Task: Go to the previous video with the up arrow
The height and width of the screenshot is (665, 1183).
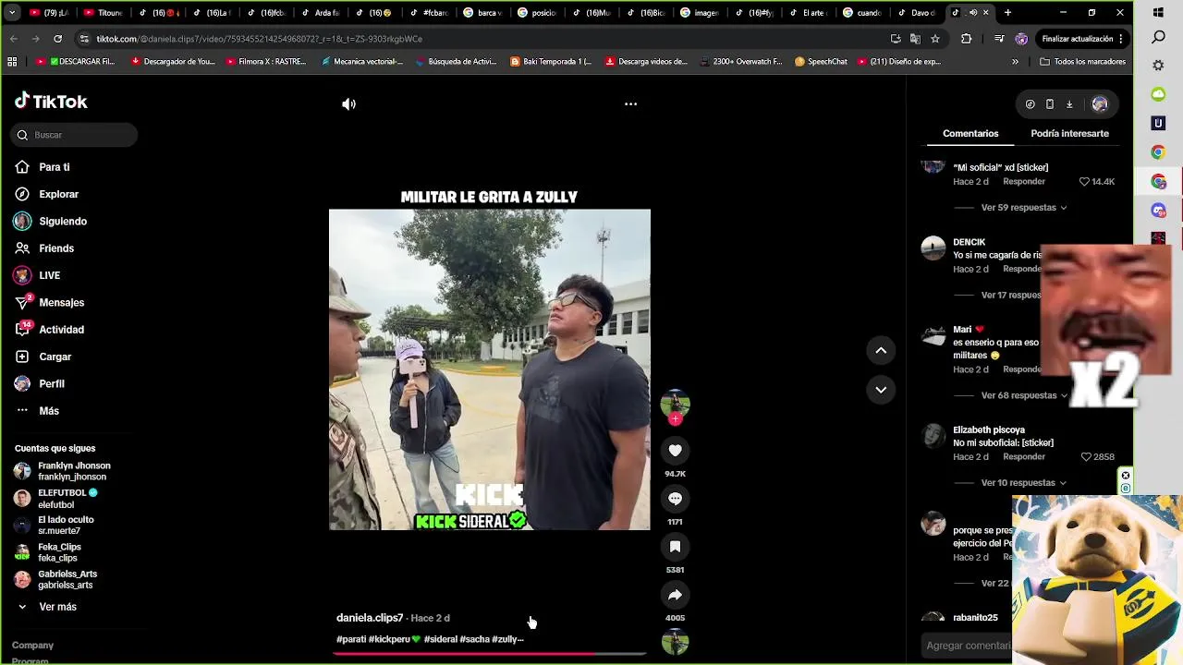Action: click(881, 350)
